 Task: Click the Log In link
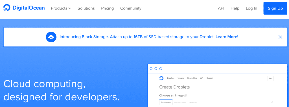click(251, 8)
